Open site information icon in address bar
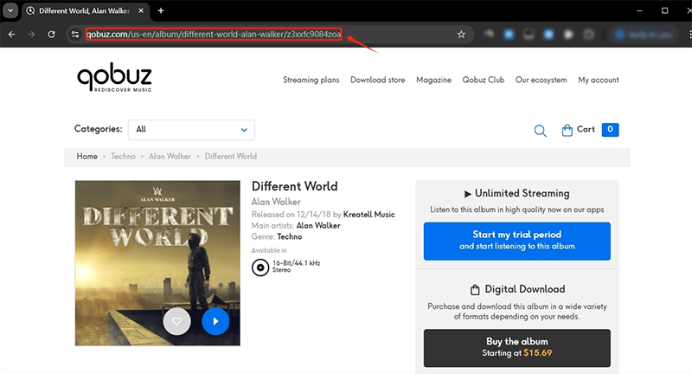The width and height of the screenshot is (692, 374). coord(75,34)
